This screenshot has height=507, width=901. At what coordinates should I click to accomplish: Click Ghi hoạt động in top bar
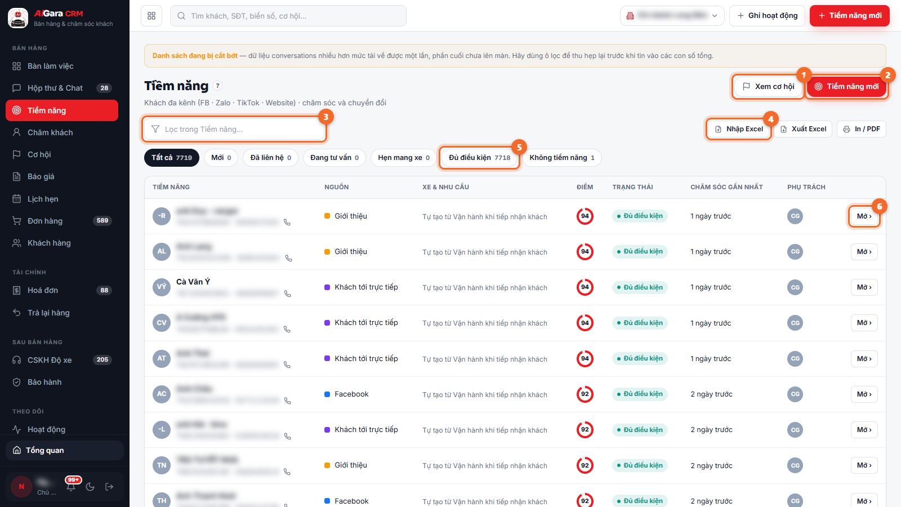coord(767,16)
